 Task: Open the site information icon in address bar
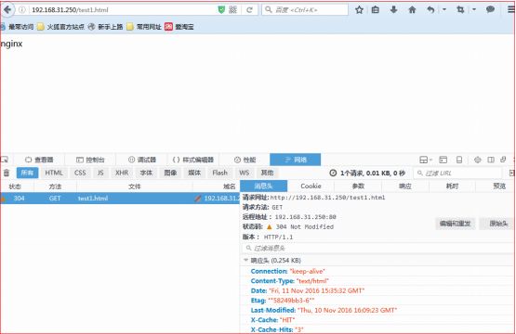point(22,10)
